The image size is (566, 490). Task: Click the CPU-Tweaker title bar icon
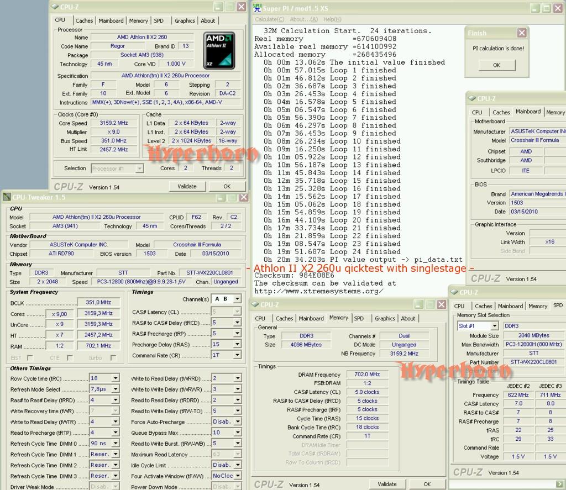(7, 197)
